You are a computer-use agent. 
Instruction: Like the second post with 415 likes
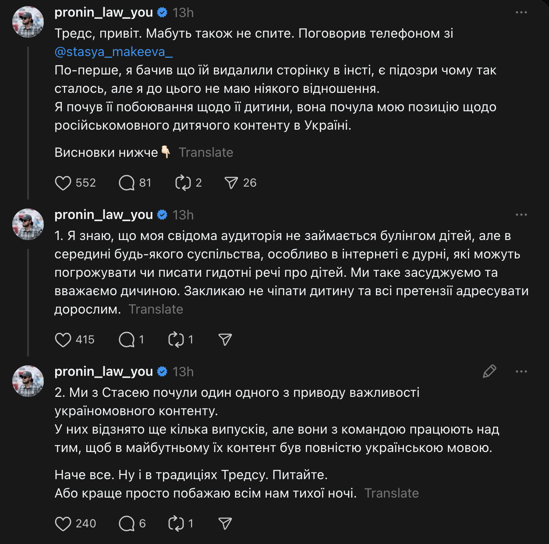point(63,339)
